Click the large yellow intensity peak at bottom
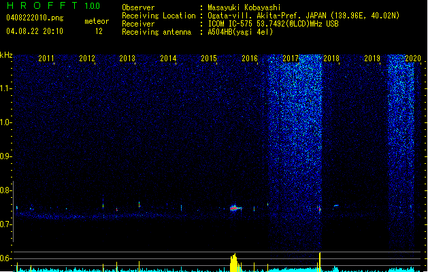Viewport: 428px width, 272px height. point(235,262)
